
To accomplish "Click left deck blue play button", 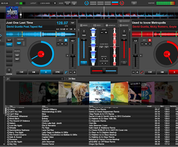I will 46,72.
